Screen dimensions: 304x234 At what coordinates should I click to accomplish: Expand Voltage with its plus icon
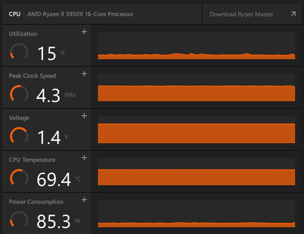point(84,116)
